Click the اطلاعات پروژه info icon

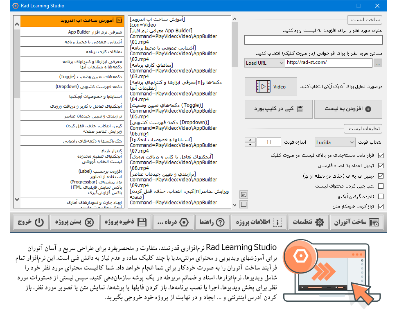277,222
